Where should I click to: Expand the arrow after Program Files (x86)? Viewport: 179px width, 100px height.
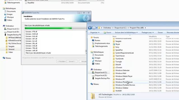145,28
